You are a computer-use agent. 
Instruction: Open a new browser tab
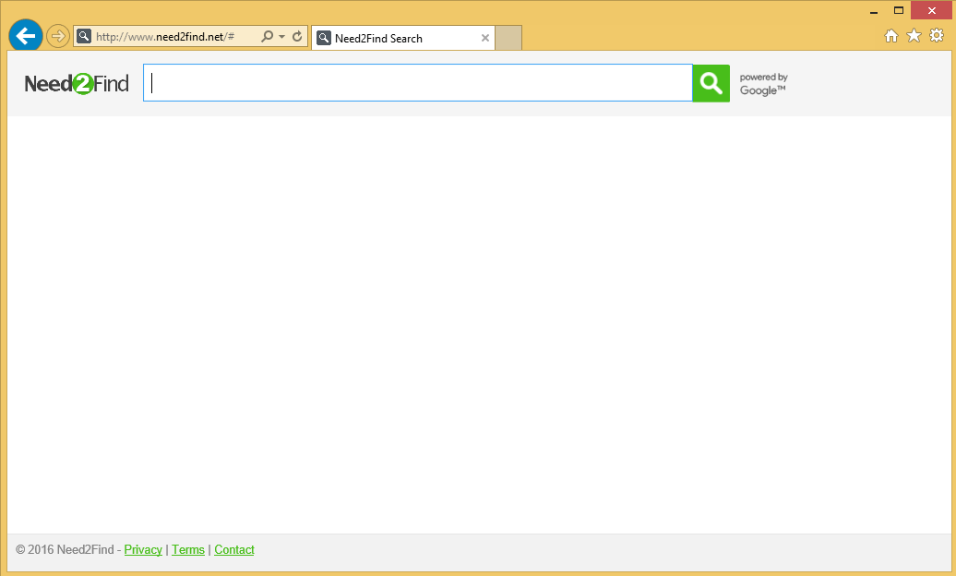click(508, 38)
